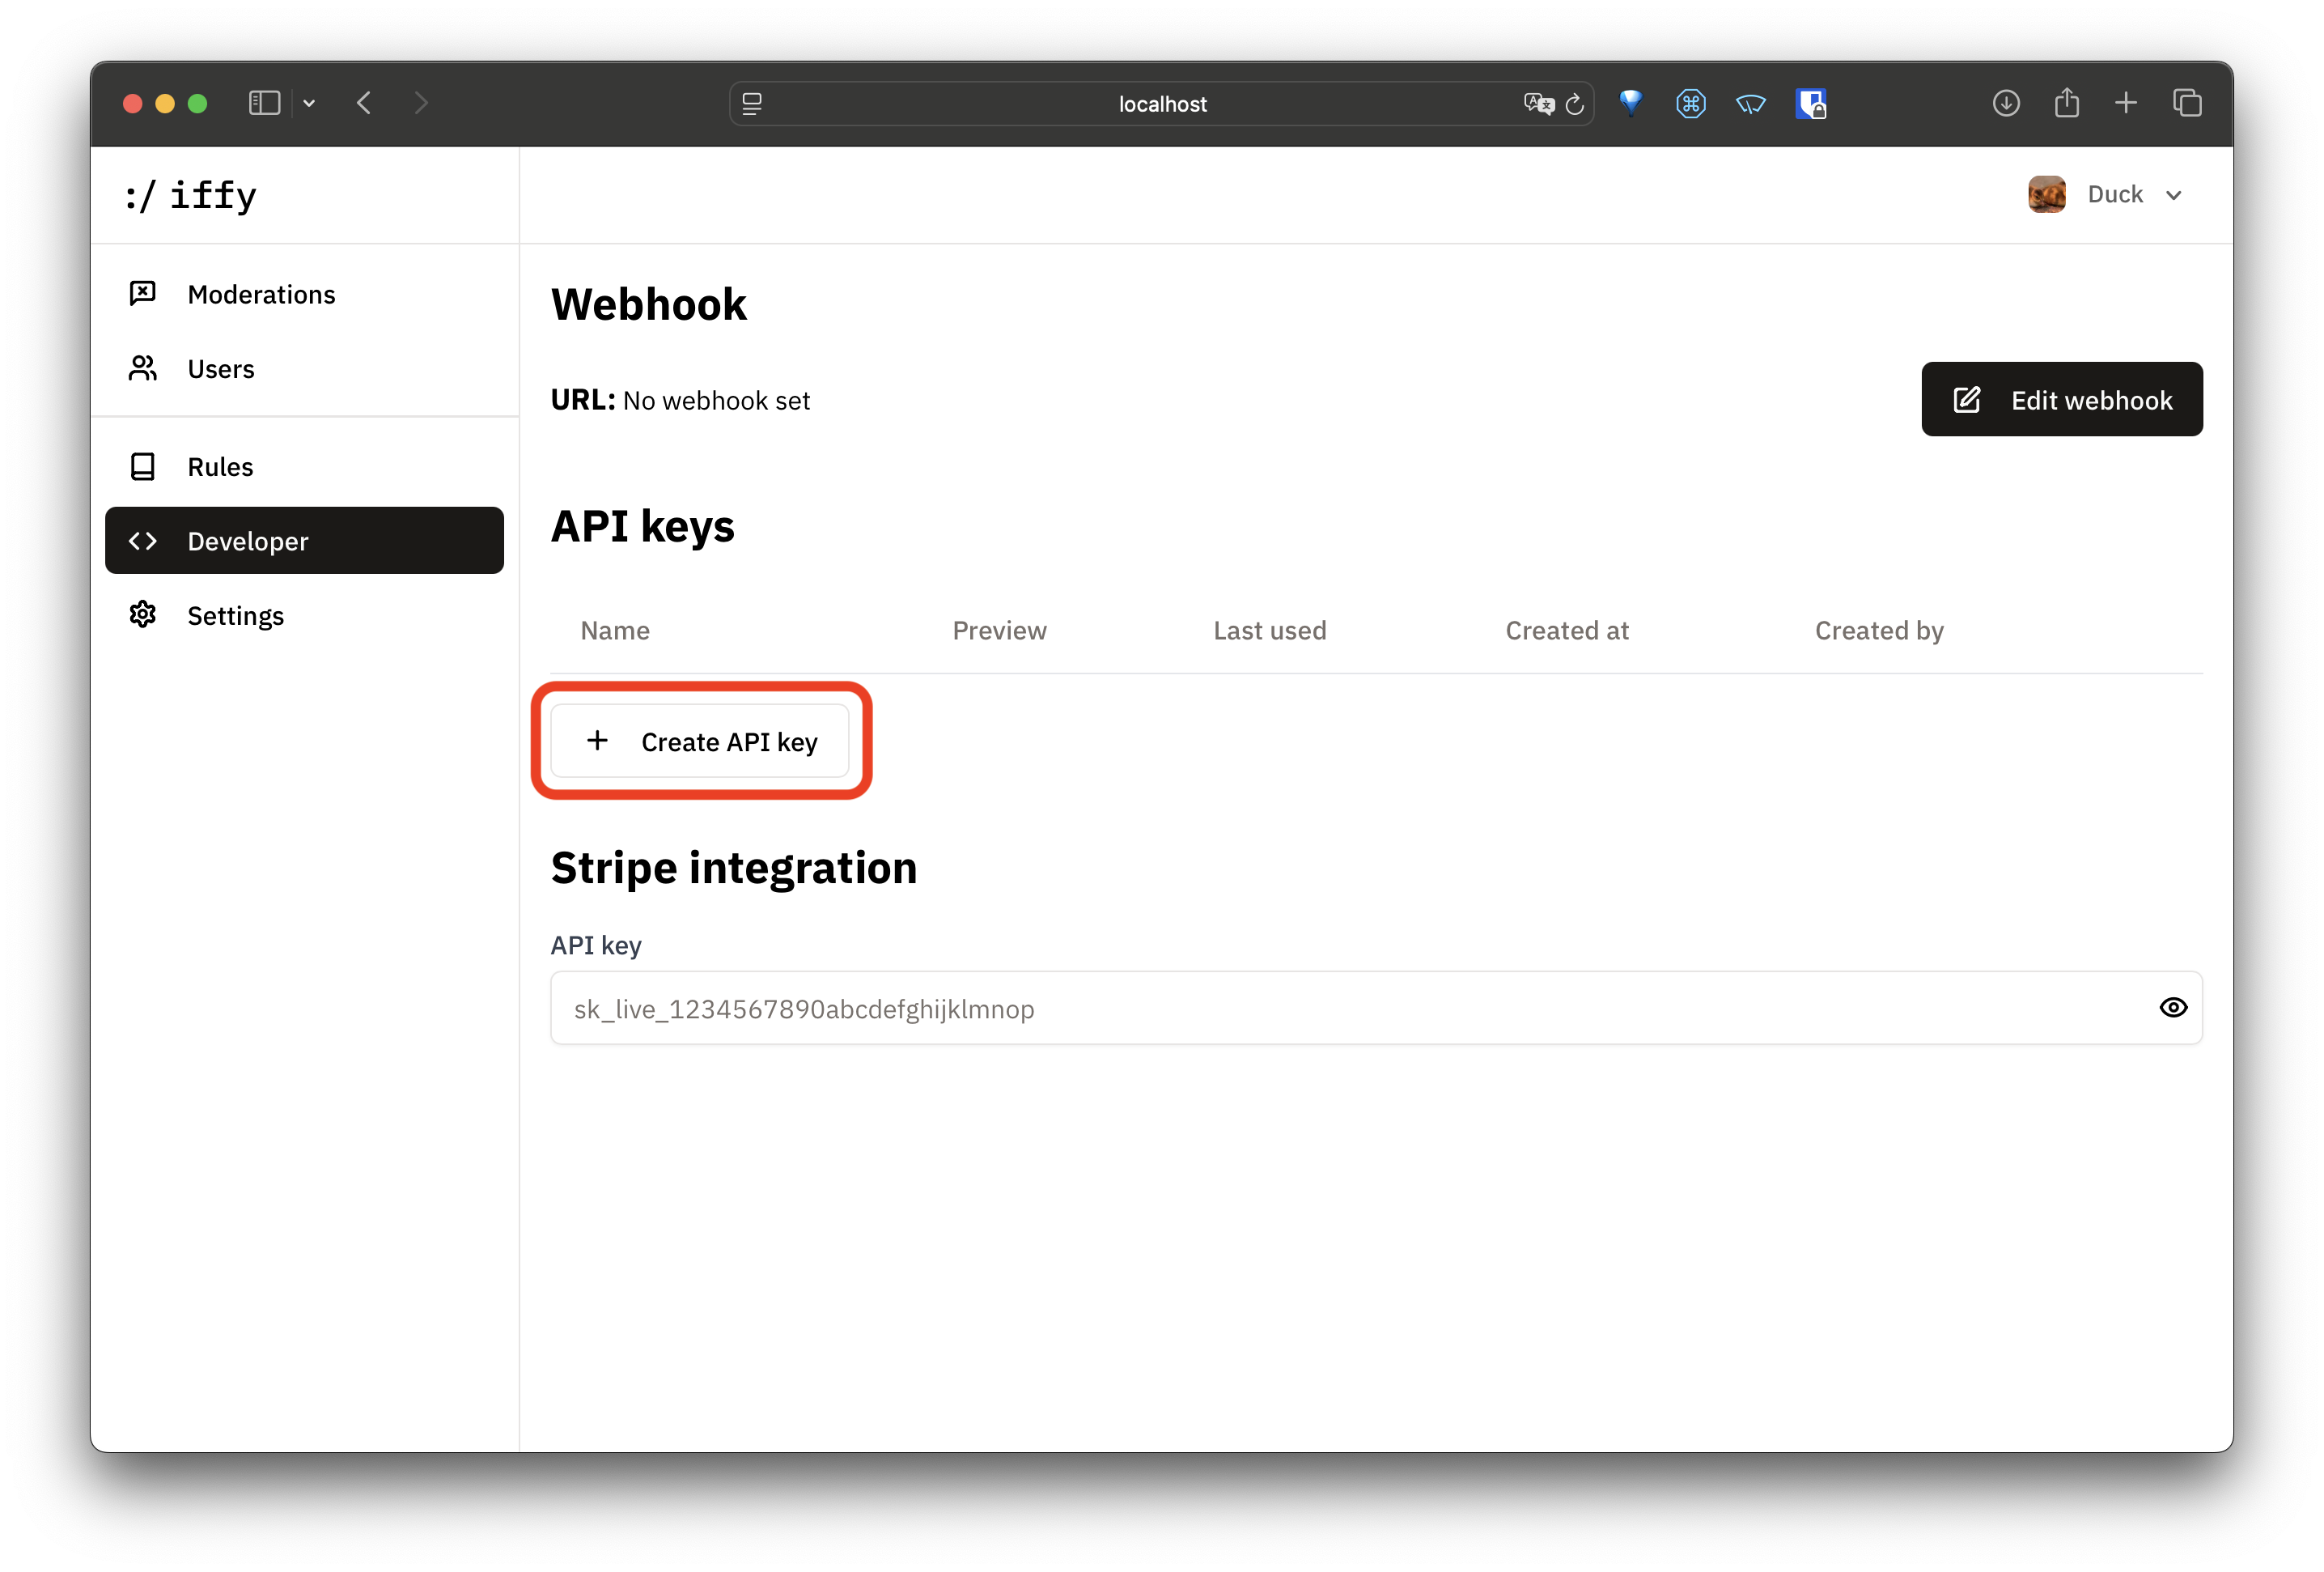Open a new tab with the plus icon
Image resolution: width=2324 pixels, height=1572 pixels.
click(x=2126, y=103)
